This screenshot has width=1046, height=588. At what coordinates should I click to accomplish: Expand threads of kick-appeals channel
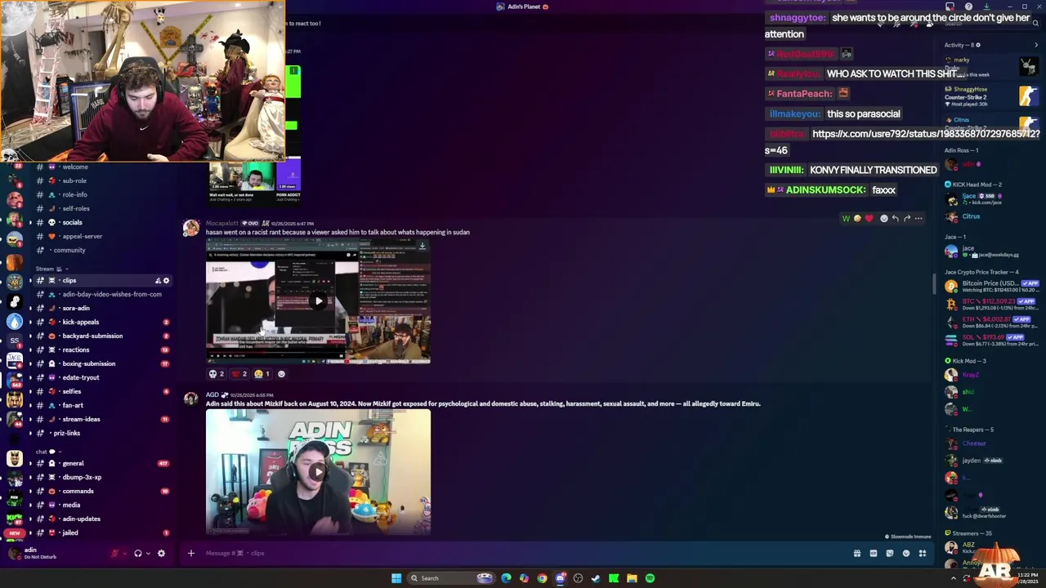point(30,323)
